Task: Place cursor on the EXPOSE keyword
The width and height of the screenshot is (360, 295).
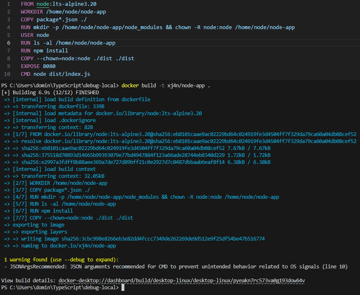Action: (x=30, y=66)
